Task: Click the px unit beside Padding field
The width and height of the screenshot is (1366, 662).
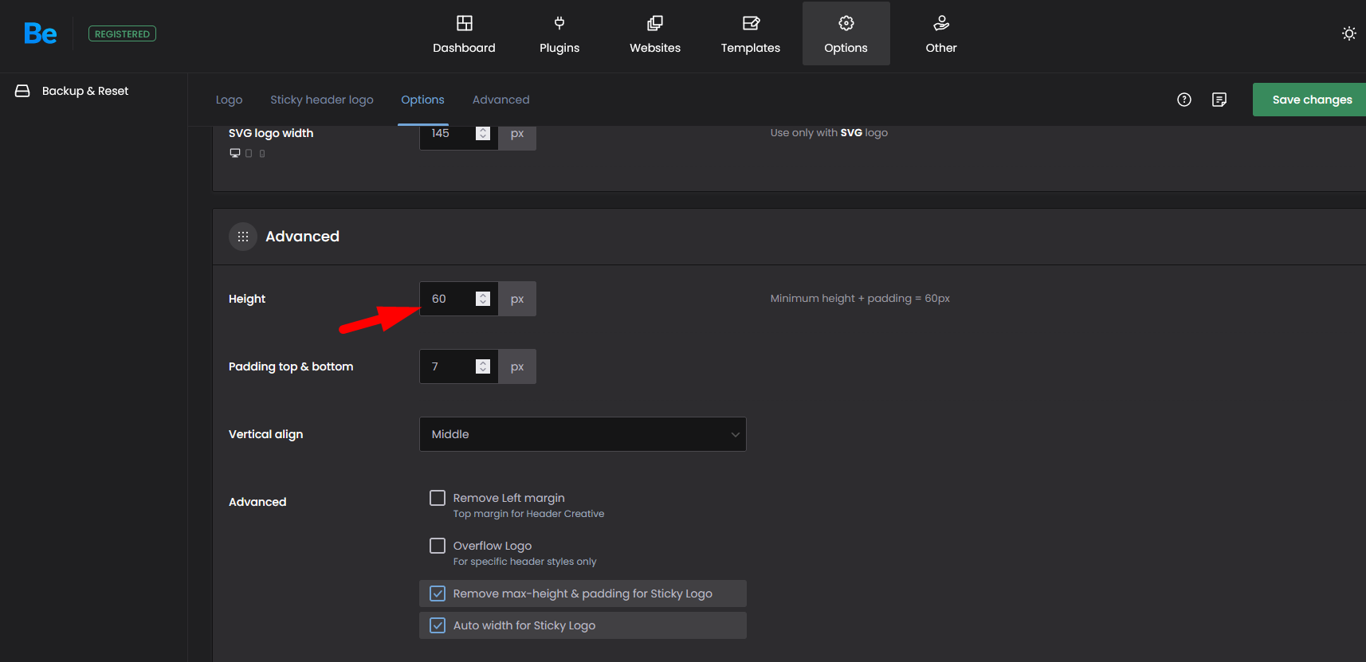Action: 517,366
